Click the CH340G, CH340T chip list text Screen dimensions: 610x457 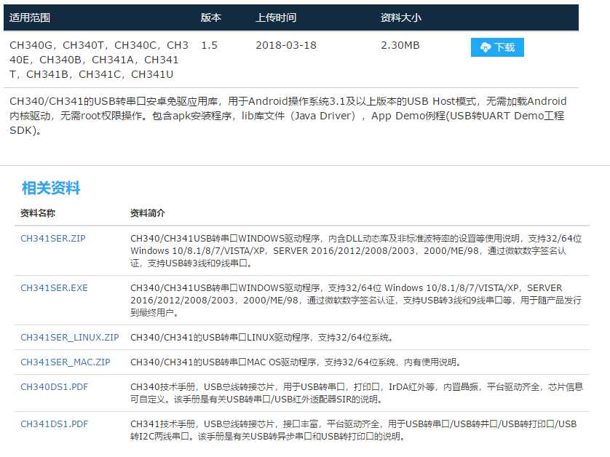[x=99, y=60]
